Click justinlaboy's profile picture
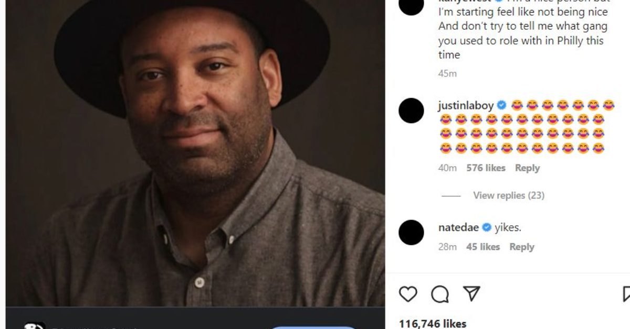Screen dimensions: 630x329 (x=411, y=111)
